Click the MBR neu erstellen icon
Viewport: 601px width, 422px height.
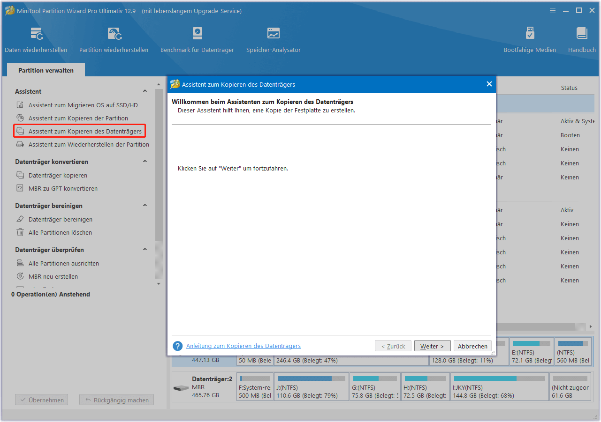pos(20,276)
